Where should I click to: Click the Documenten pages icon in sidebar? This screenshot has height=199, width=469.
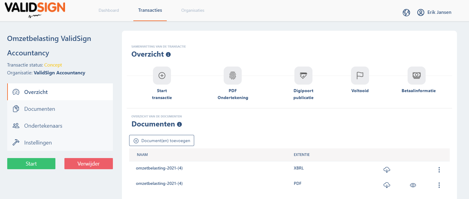click(16, 109)
